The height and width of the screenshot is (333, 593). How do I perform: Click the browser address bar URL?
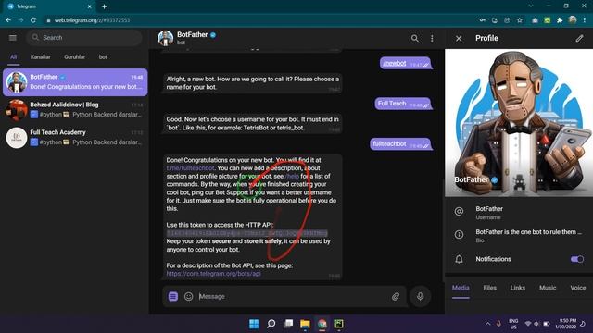(x=92, y=20)
